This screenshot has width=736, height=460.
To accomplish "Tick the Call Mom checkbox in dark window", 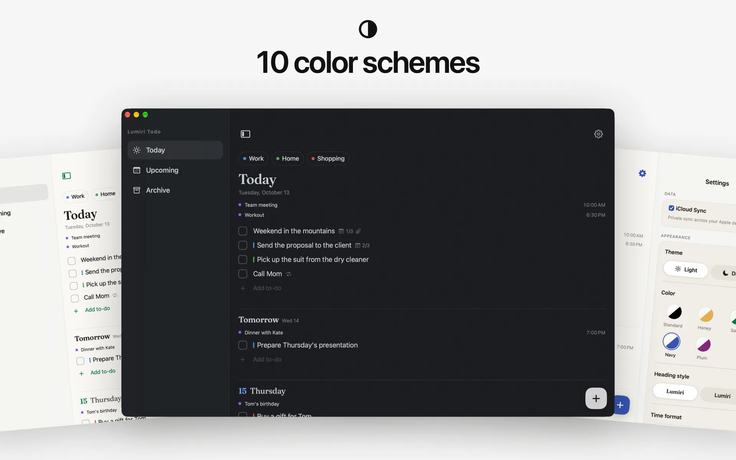I will pyautogui.click(x=243, y=274).
